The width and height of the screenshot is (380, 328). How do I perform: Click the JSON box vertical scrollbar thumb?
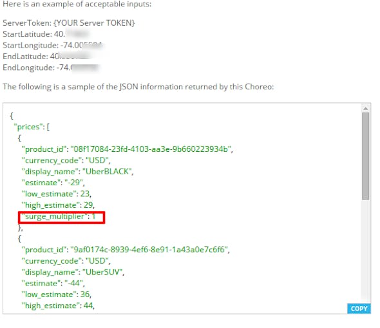coord(365,156)
